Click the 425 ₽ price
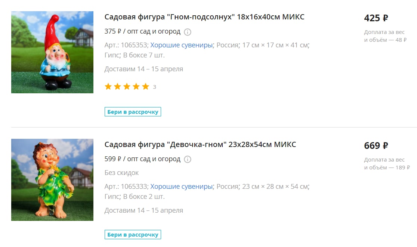Screen dimensions: 417x247 click(376, 18)
